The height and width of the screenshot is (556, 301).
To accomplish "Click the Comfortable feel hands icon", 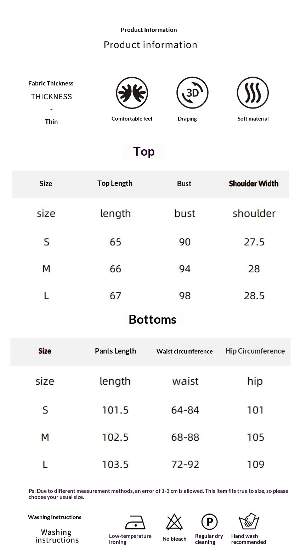I will [x=132, y=93].
